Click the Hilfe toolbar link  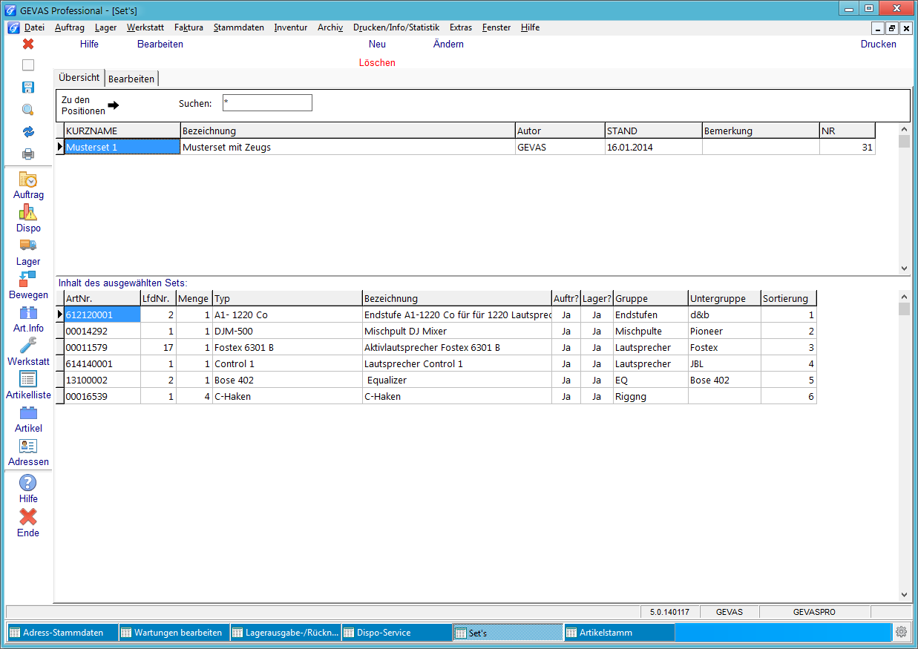89,44
